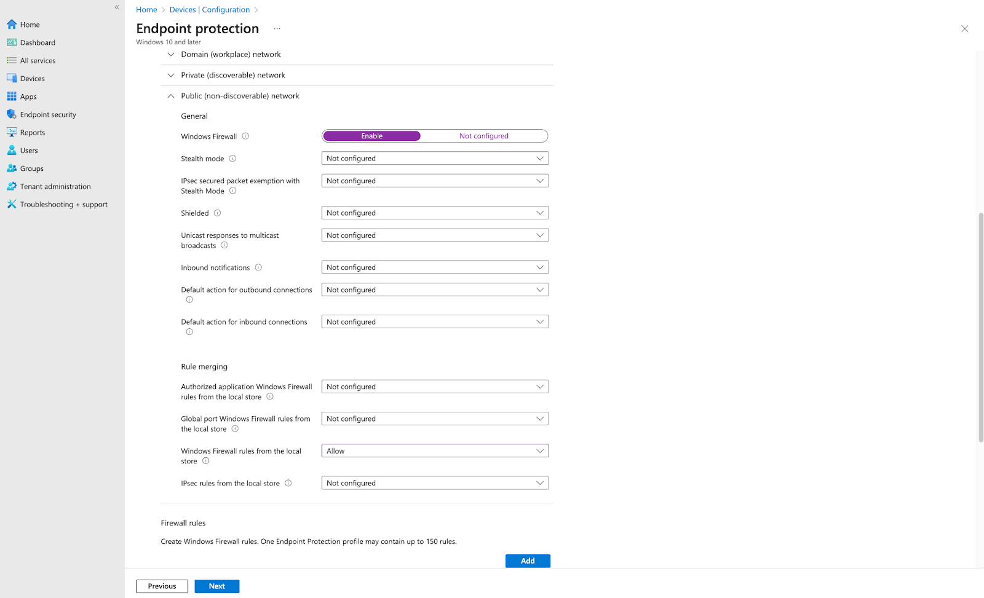Viewport: 984px width, 598px height.
Task: Set Windows Firewall toggle to Enable
Action: 372,136
